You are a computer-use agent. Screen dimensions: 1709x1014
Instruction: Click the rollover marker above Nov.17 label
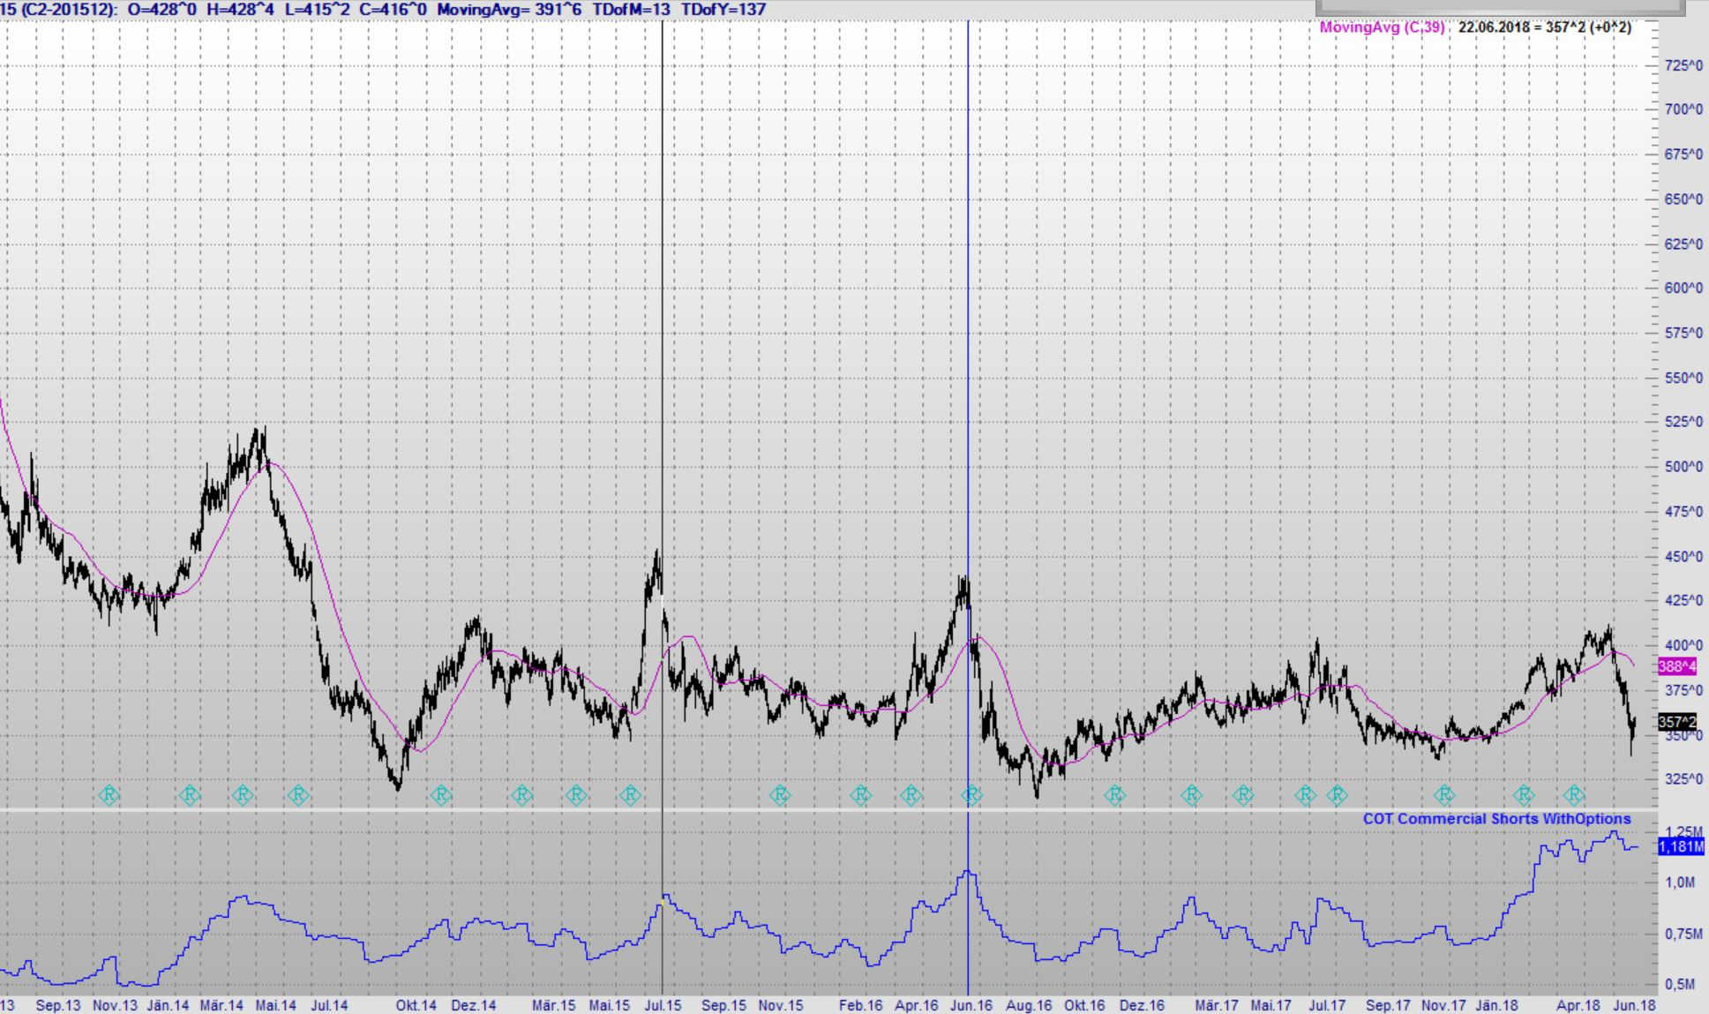tap(1444, 795)
